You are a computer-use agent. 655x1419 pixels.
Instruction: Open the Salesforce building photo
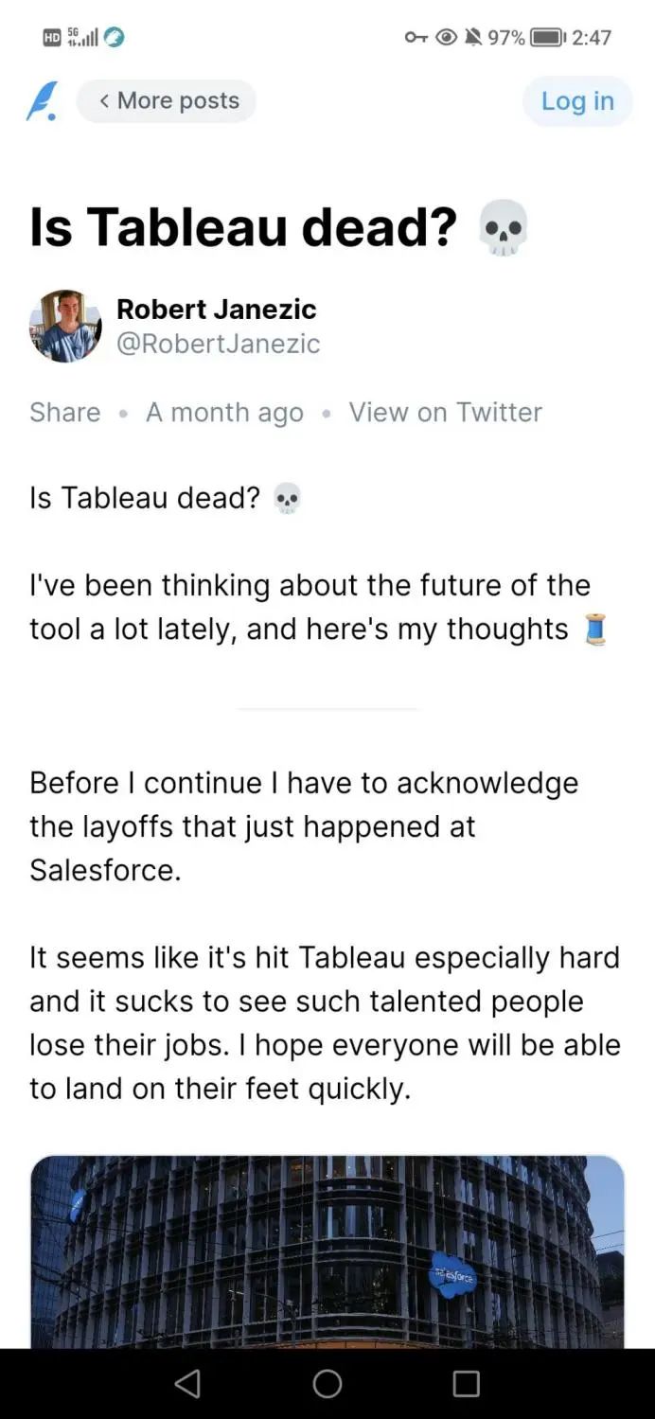[327, 1250]
